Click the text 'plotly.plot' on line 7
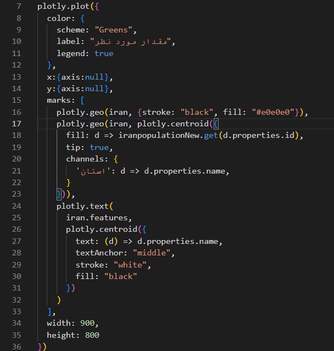 63,7
